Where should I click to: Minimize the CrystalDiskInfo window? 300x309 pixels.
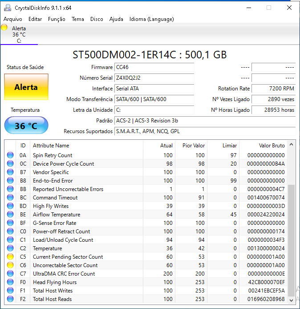tap(249, 8)
